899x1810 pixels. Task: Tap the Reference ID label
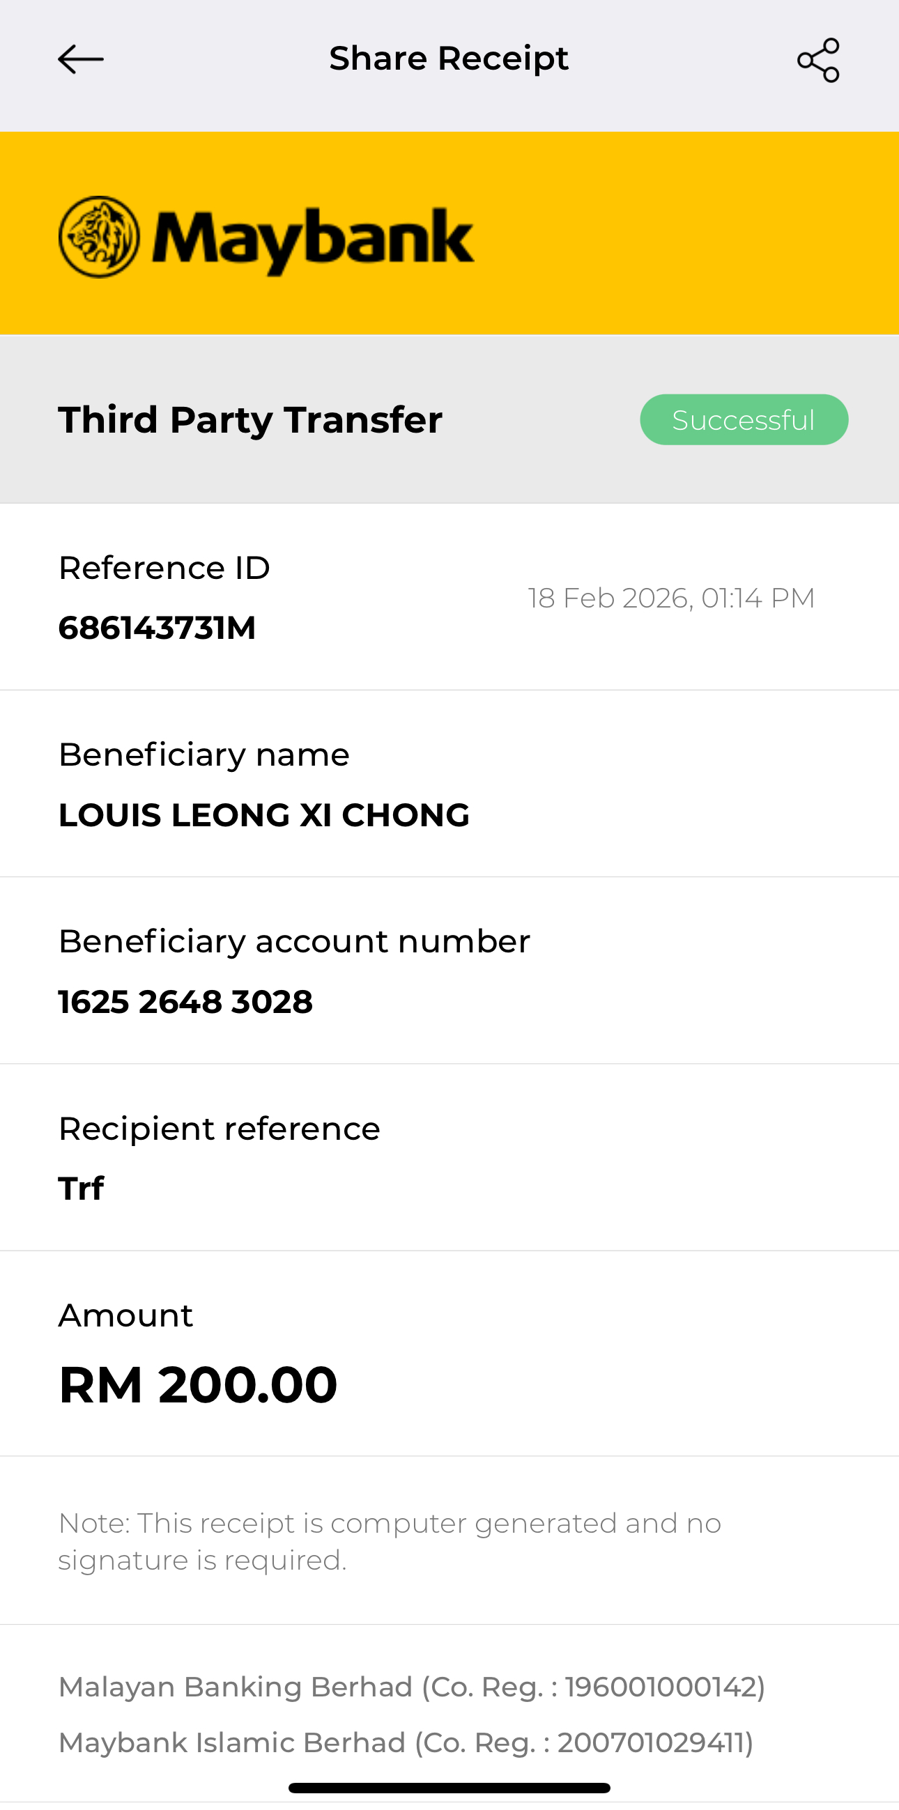point(164,568)
